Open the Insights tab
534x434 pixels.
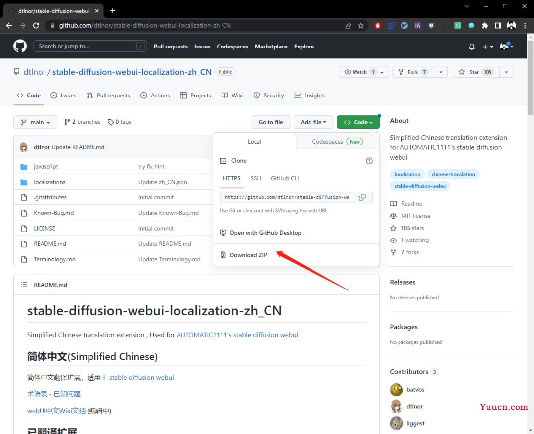pos(310,96)
